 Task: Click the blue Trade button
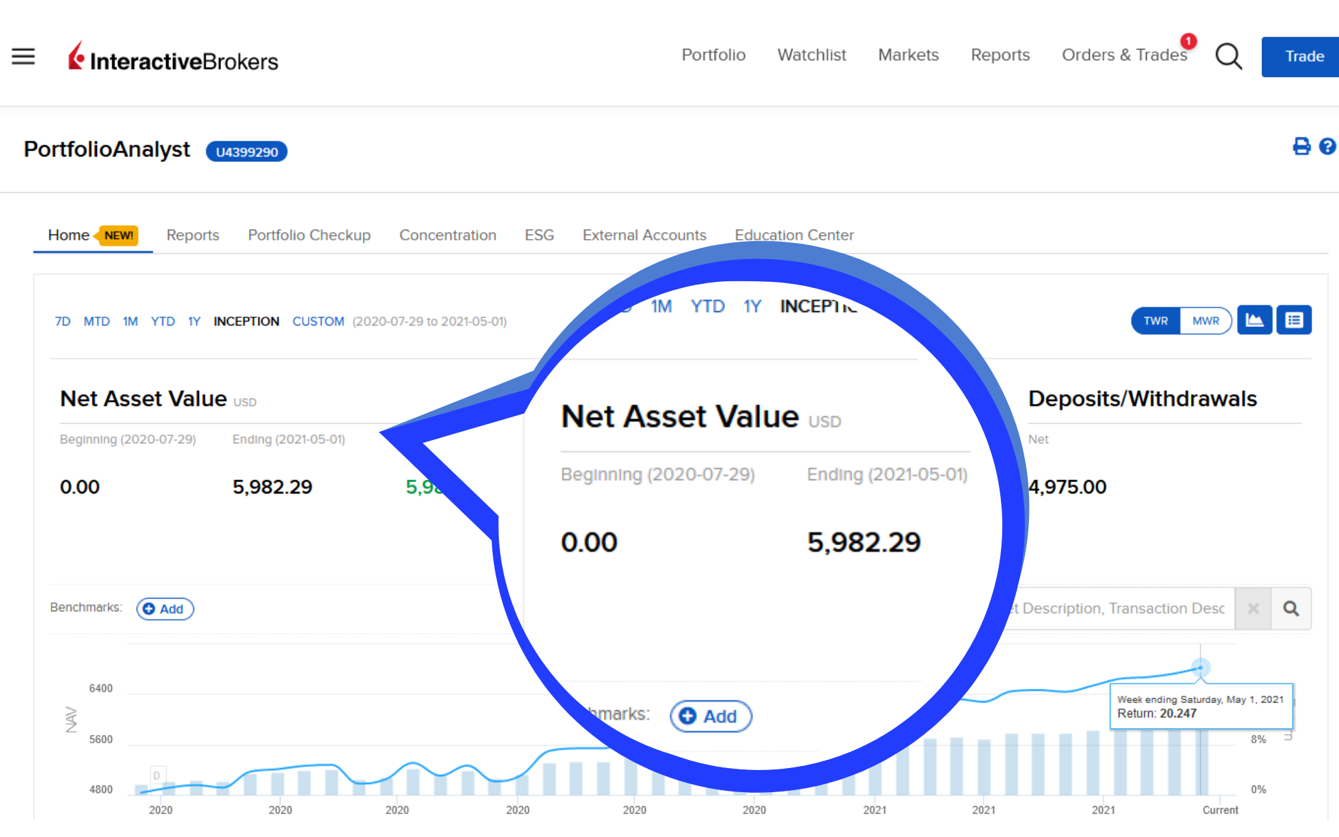(1303, 56)
